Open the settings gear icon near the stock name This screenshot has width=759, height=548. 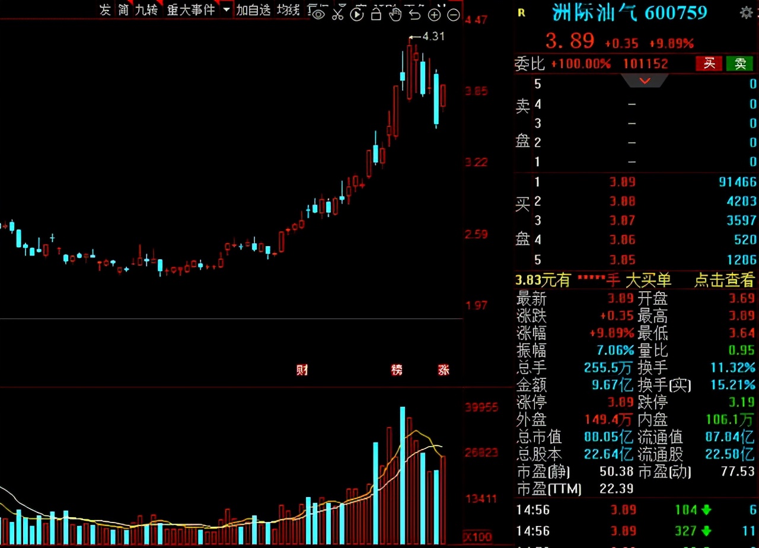pyautogui.click(x=747, y=11)
